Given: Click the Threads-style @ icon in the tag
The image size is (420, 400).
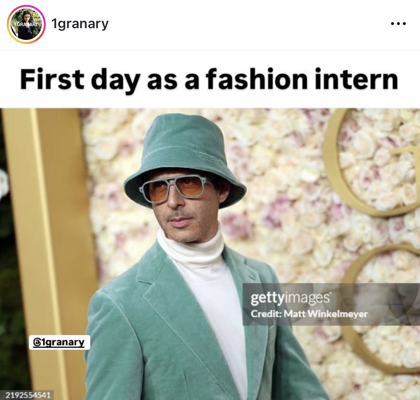Looking at the screenshot, I should (x=37, y=342).
